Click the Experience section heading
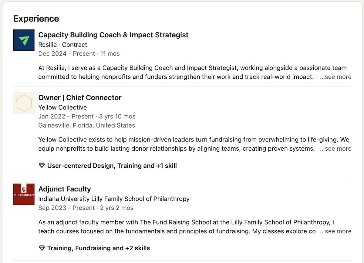Screen dimensions: 364x263 pos(36,19)
